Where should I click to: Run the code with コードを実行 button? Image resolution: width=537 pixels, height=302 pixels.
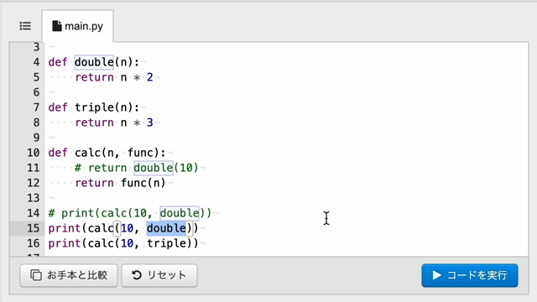pos(470,275)
